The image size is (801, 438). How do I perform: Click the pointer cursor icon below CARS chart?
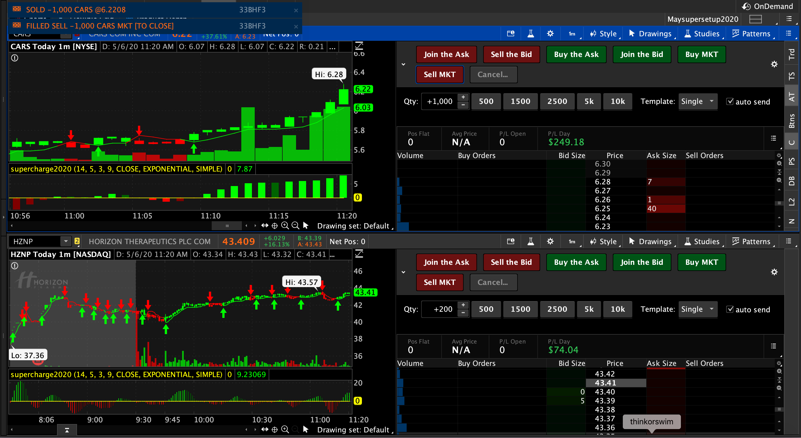(306, 225)
